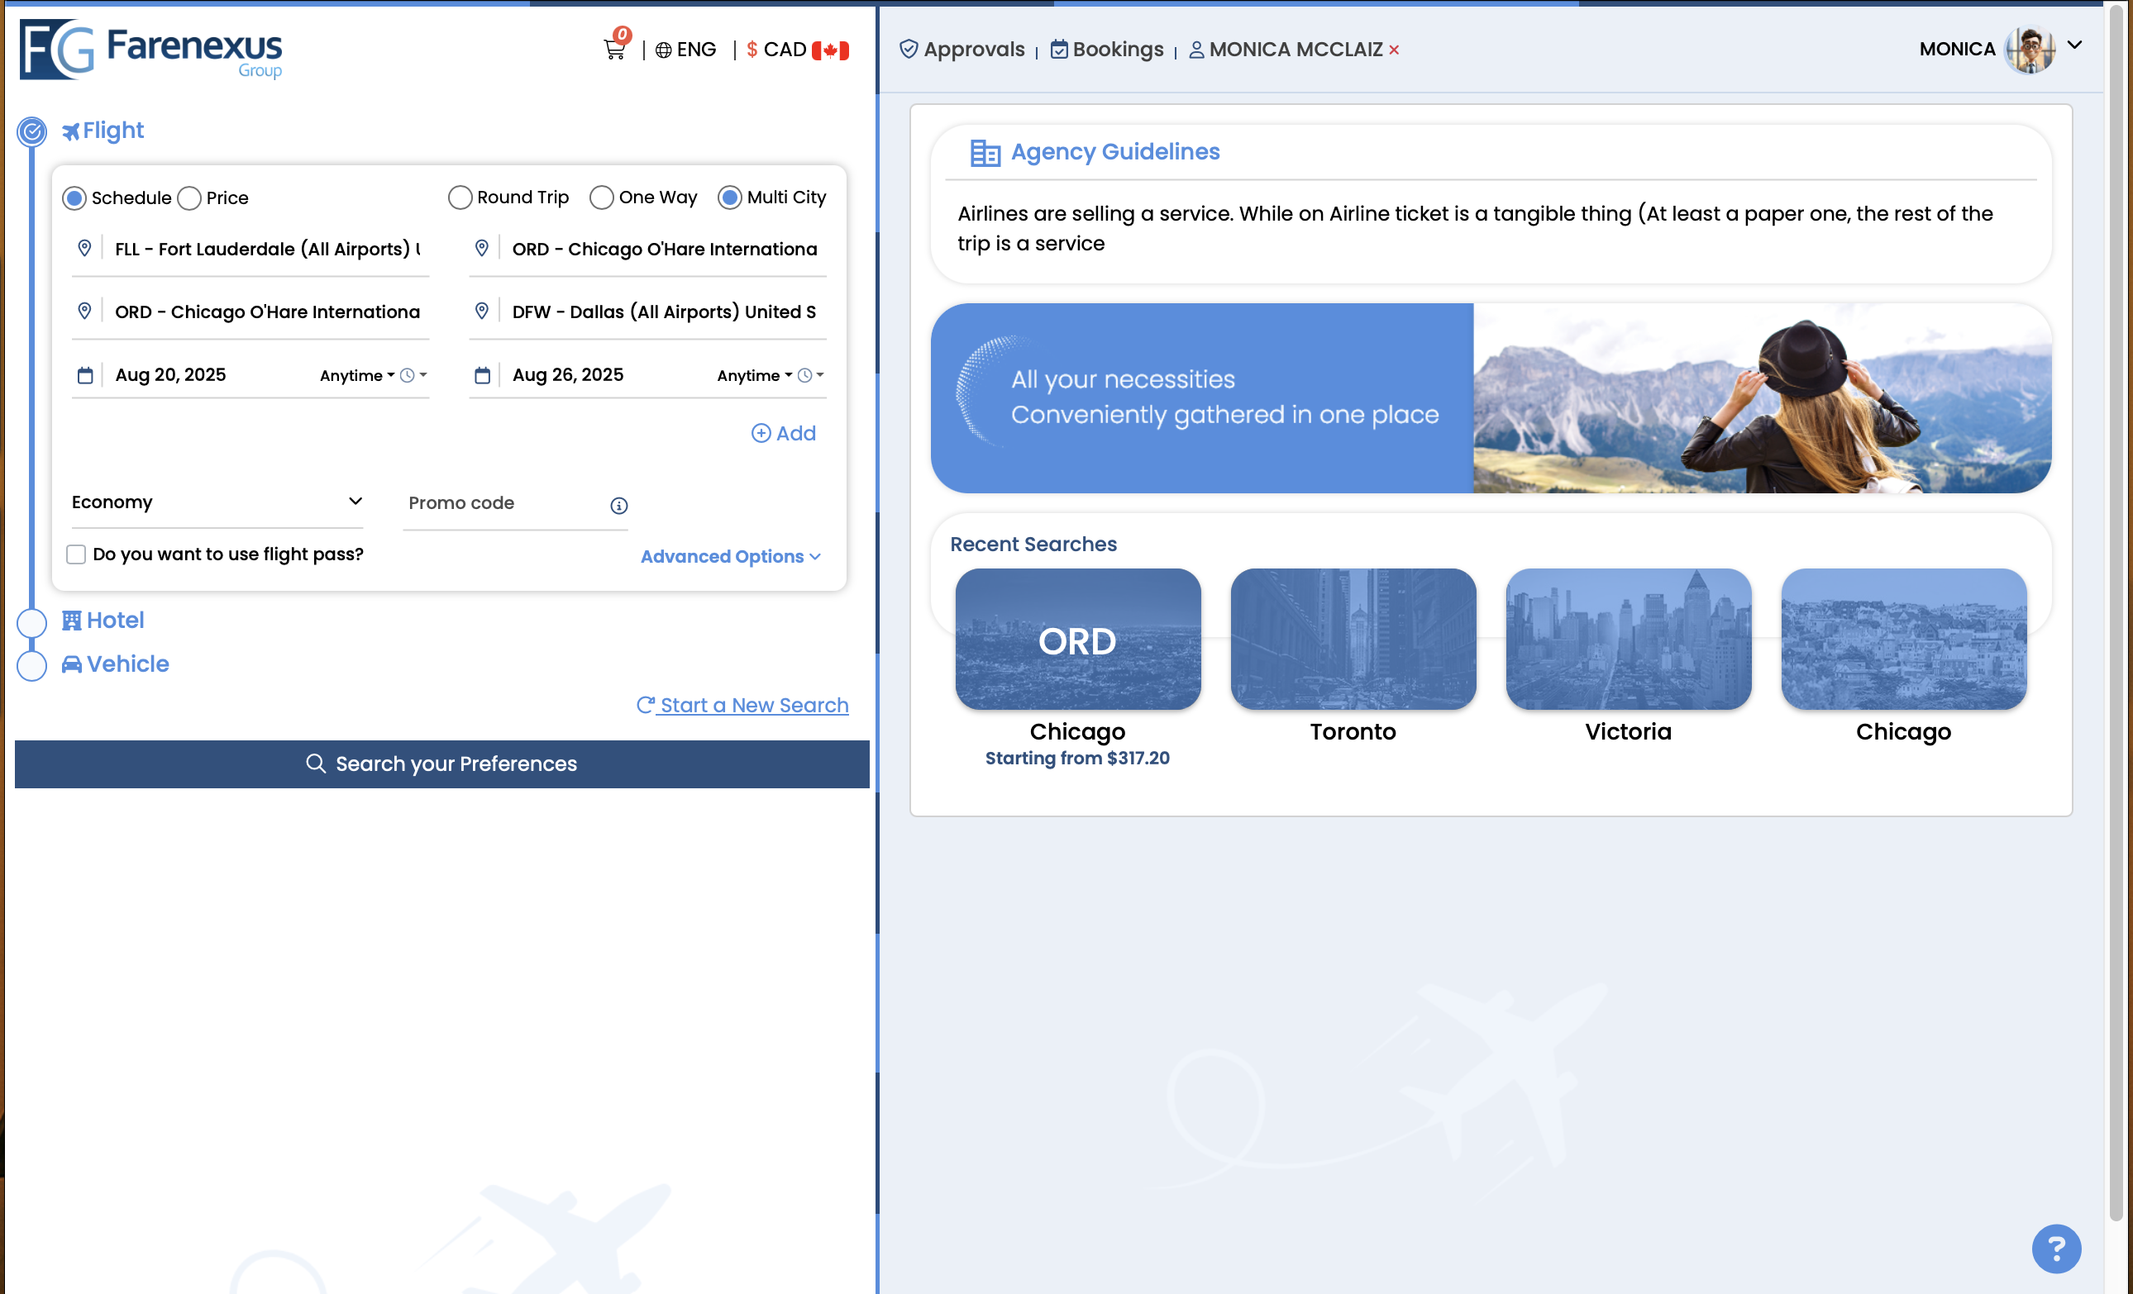Viewport: 2133px width, 1294px height.
Task: Click the traveler person icon beside MONICA MCCLAIZ
Action: pos(1195,50)
